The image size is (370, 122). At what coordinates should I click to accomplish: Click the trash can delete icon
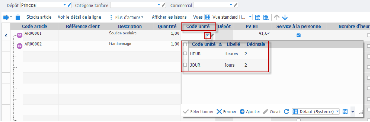pyautogui.click(x=18, y=17)
